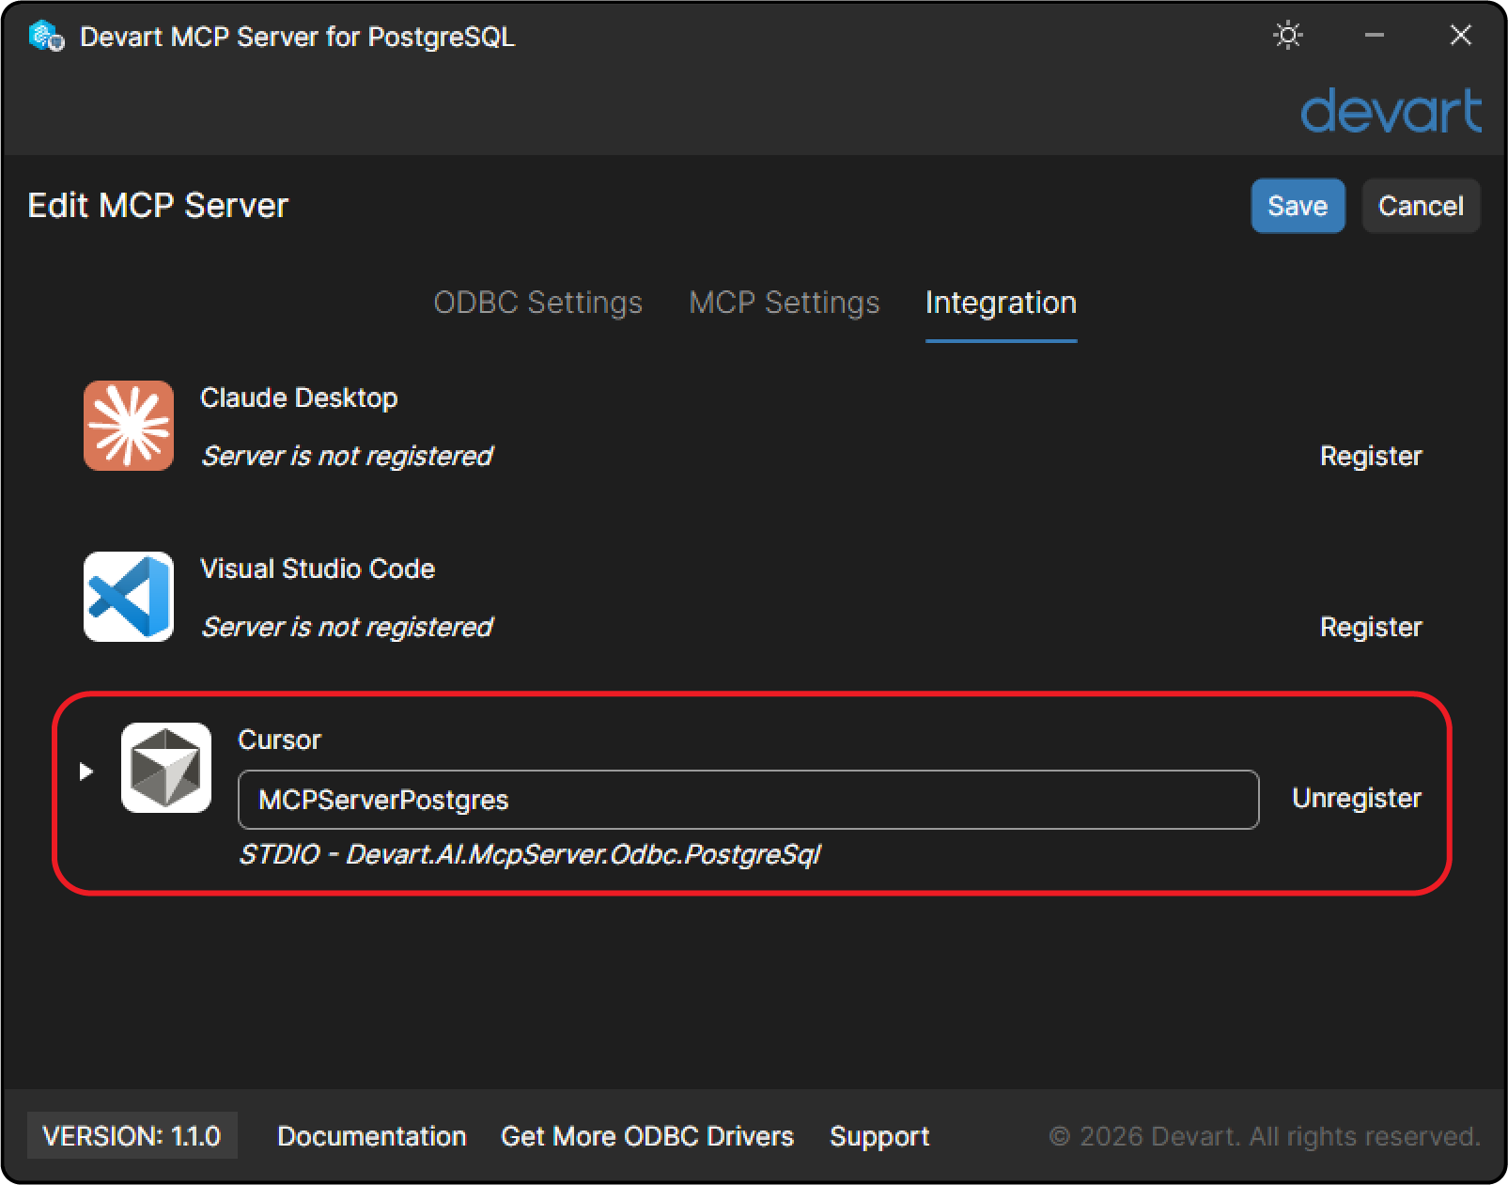Click the Visual Studio Code logo icon
The height and width of the screenshot is (1185, 1508).
point(129,597)
